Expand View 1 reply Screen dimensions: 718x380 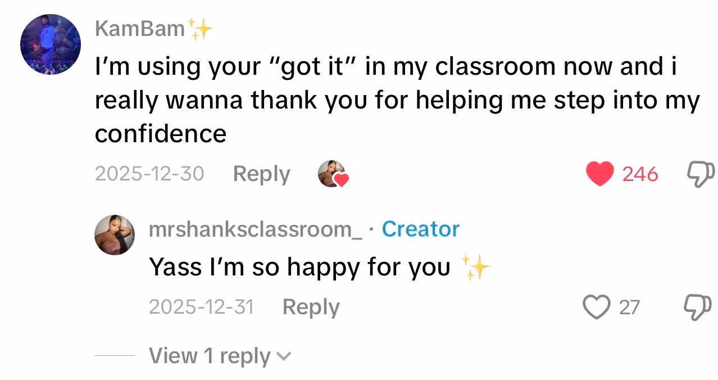(209, 356)
